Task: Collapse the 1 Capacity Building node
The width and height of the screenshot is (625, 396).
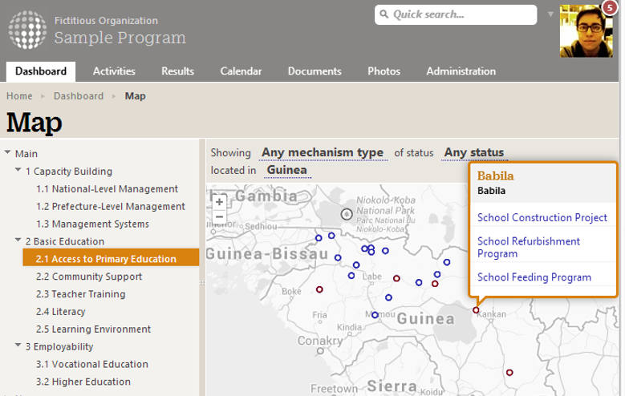Action: [18, 170]
